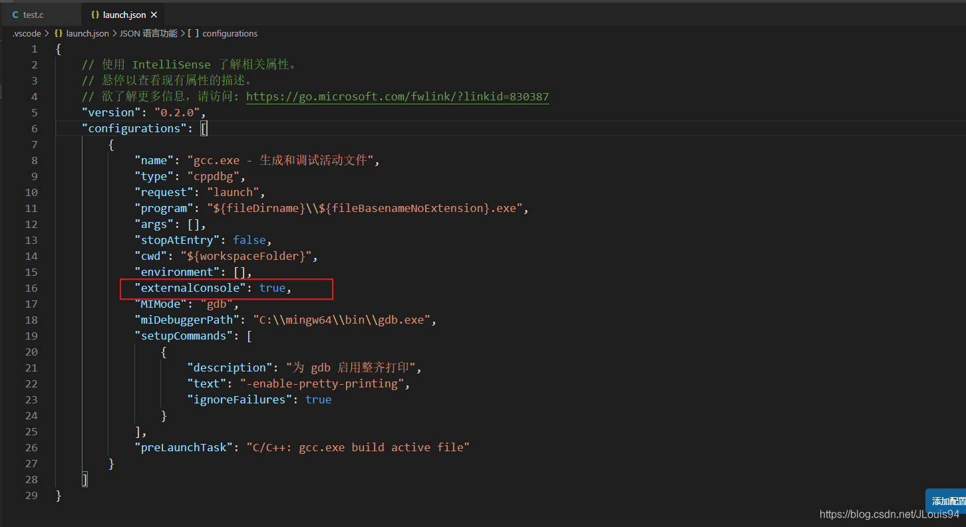Click the "${workspaceFolder}" value
The image size is (966, 527).
tap(246, 256)
